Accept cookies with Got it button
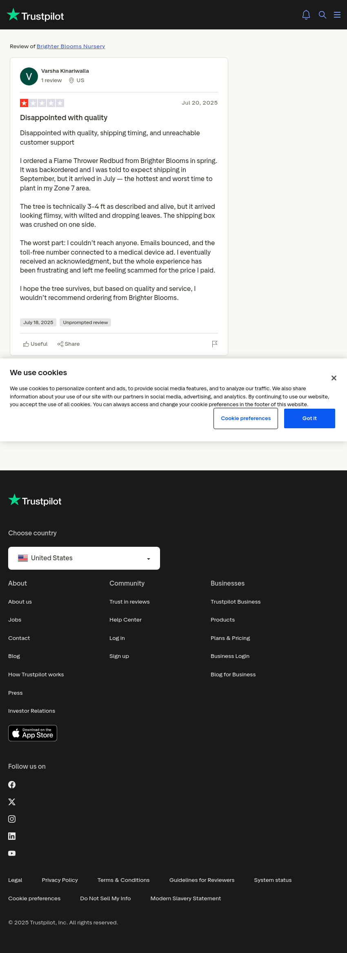Screen dimensions: 347x953 pos(309,418)
